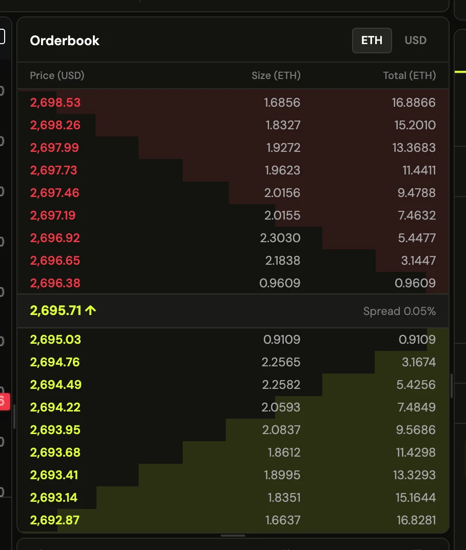Click ask total 13.3683
This screenshot has height=550, width=466.
(x=414, y=148)
